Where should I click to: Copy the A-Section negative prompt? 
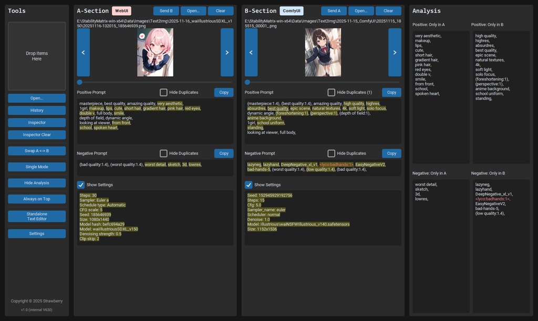[x=224, y=153]
